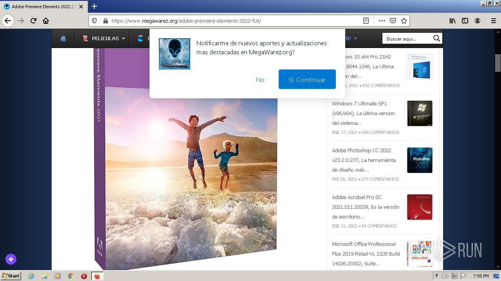Screen dimensions: 501x281
Task: Click the 277 COMENTARIOS text
Action: tap(380, 179)
